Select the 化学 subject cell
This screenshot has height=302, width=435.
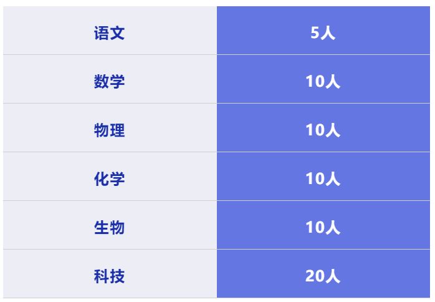(110, 176)
